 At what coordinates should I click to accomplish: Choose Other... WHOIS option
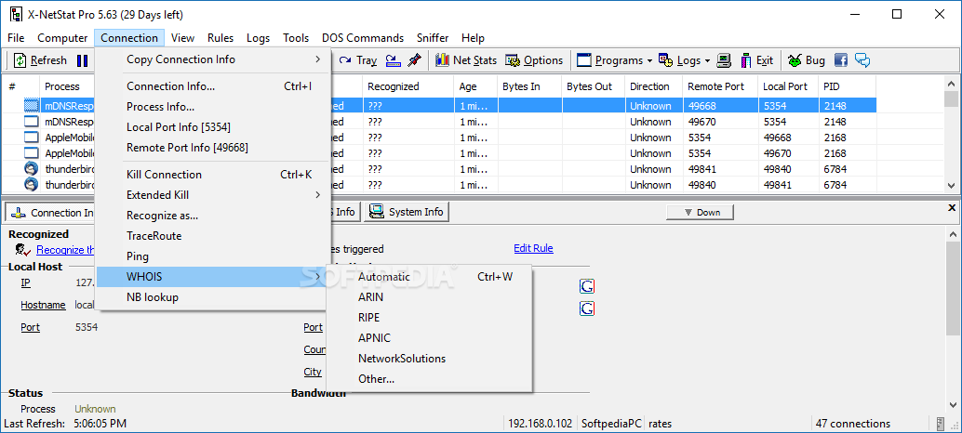point(429,379)
